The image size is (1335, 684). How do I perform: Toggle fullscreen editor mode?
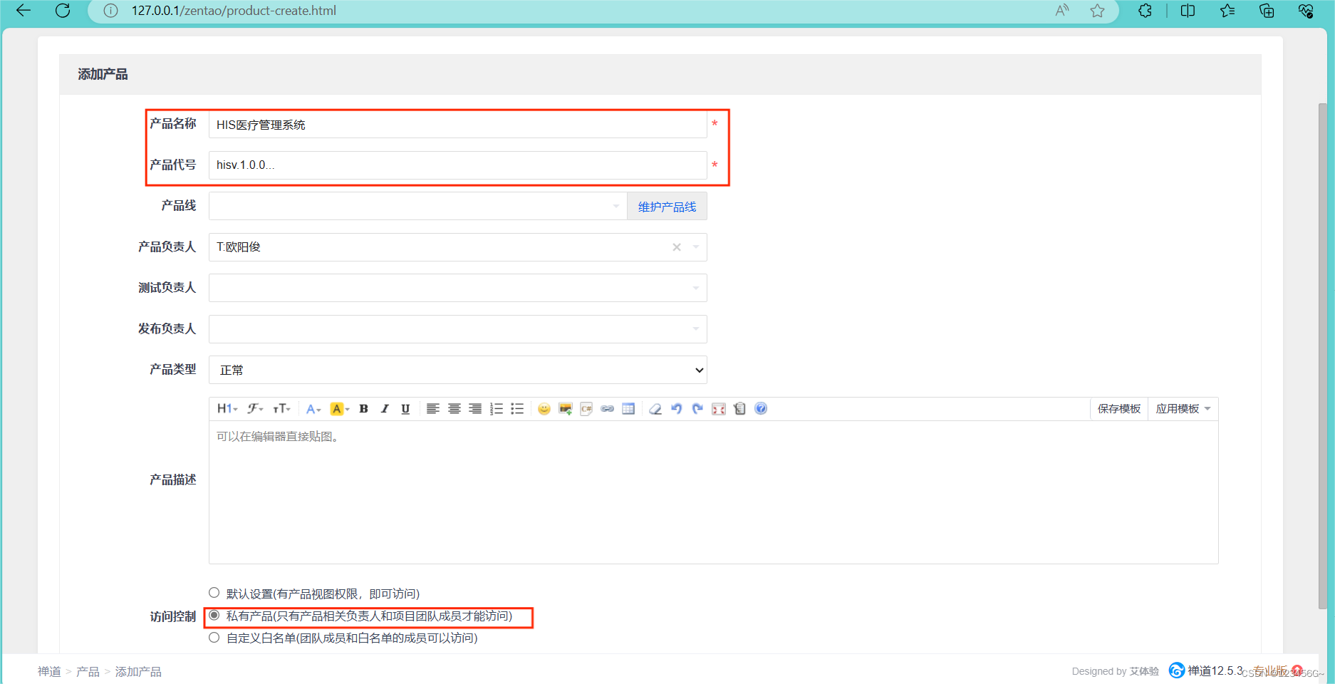click(x=719, y=409)
